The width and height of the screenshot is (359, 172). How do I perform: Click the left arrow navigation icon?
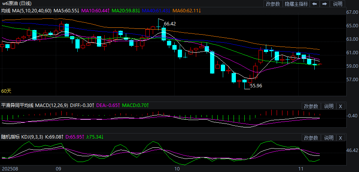[x=314, y=4]
